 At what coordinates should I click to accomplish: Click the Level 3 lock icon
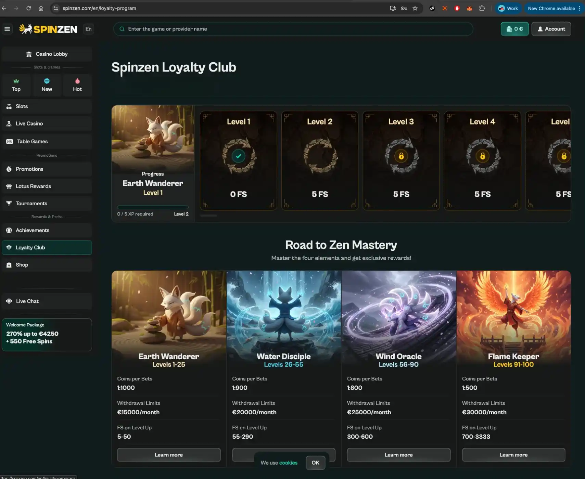401,156
